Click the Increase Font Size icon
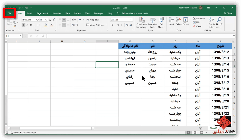241x140 pixels. 50,20
